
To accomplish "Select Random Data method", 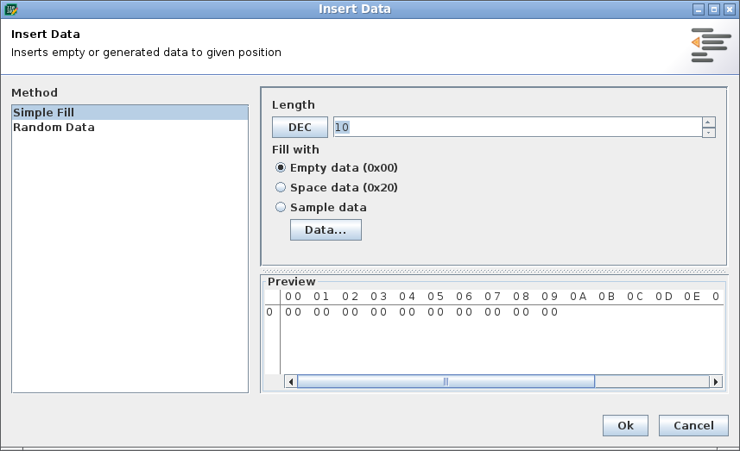I will tap(130, 128).
